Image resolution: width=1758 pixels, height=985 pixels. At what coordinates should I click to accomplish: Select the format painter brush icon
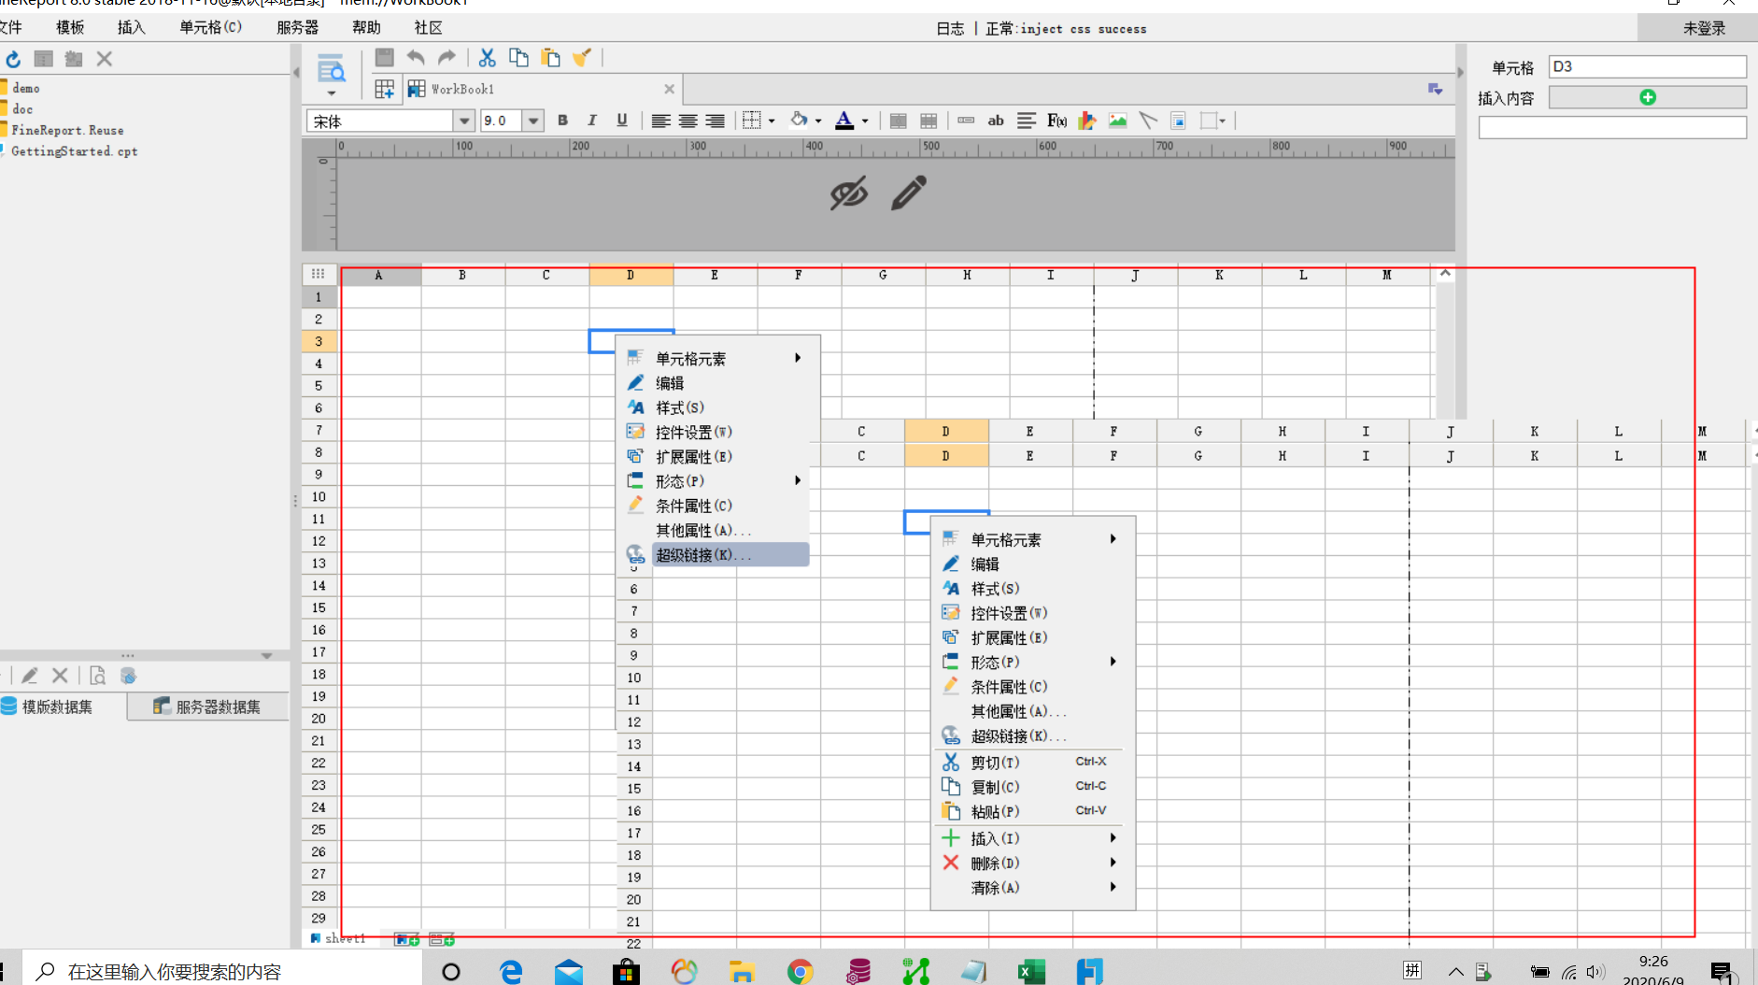(582, 57)
